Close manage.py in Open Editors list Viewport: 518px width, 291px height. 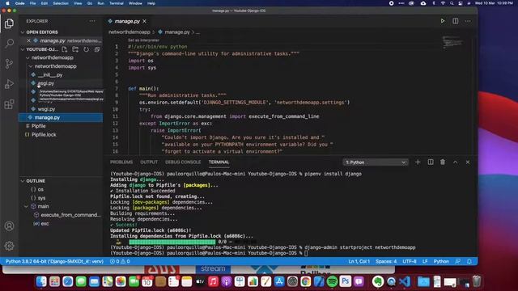coord(29,40)
